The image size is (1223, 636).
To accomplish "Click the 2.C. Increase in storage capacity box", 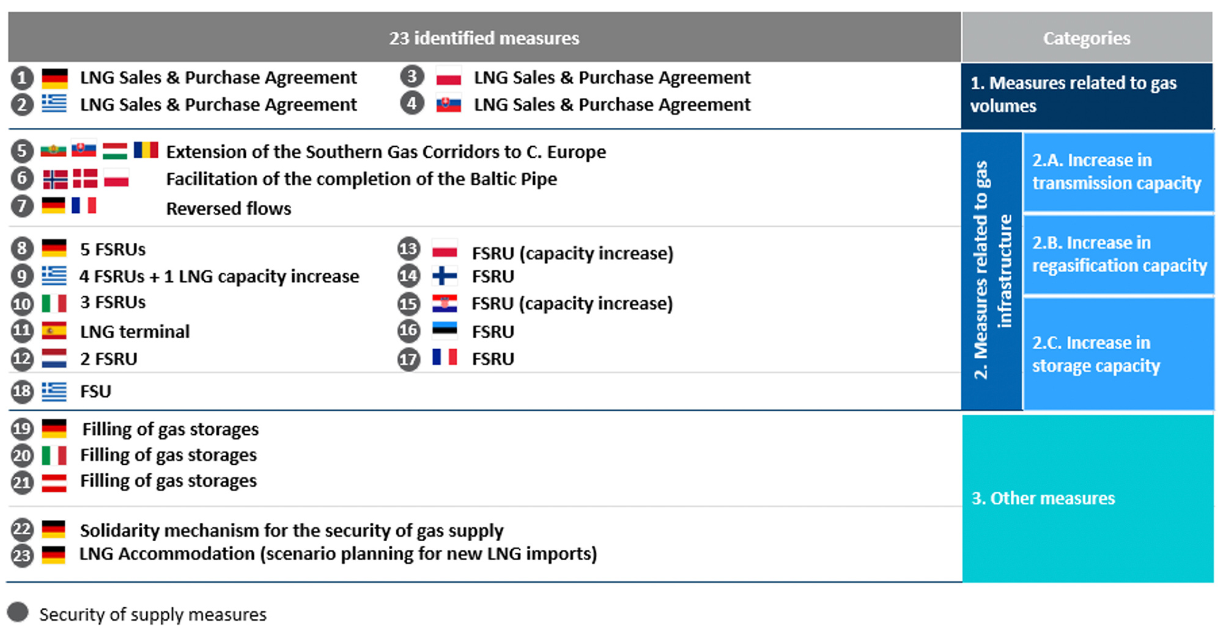I will tap(1118, 354).
